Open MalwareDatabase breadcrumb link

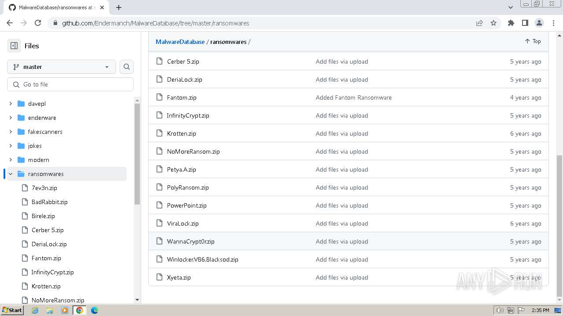(x=180, y=42)
